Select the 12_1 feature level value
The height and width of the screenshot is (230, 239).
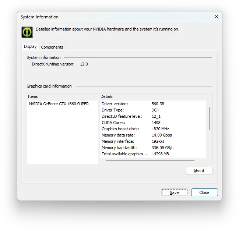click(x=156, y=116)
